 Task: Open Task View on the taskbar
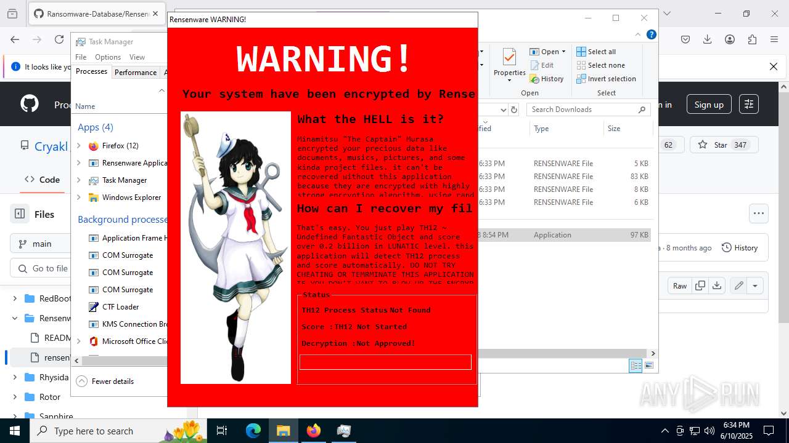(223, 431)
